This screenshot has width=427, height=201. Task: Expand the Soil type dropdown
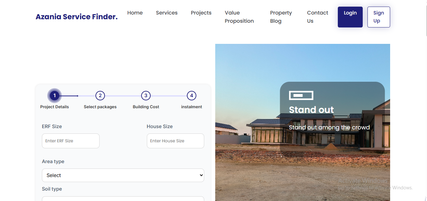pos(123,198)
